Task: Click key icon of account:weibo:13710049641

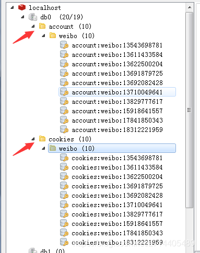Action: pos(64,92)
